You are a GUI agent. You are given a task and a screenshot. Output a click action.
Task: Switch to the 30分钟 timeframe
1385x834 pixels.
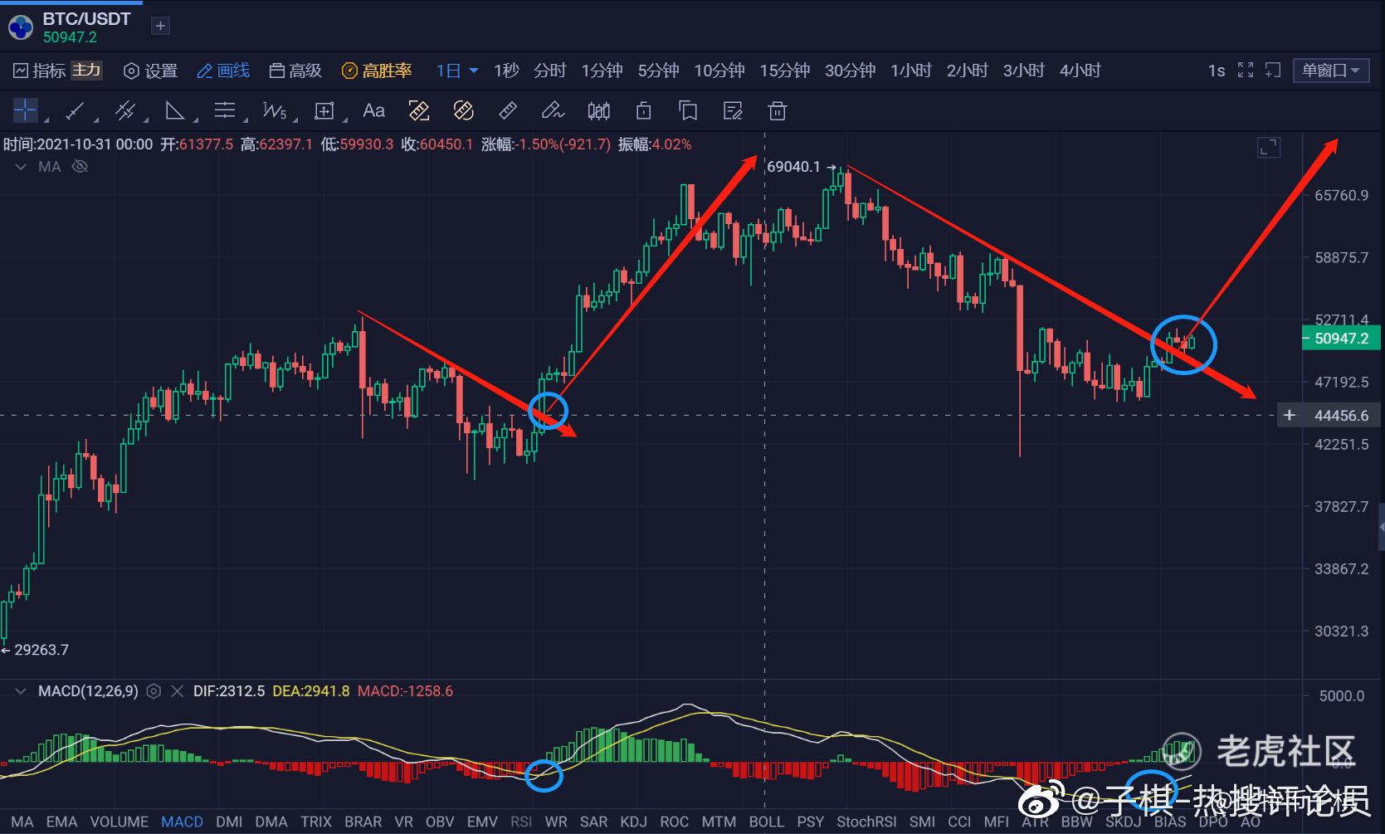click(x=851, y=71)
